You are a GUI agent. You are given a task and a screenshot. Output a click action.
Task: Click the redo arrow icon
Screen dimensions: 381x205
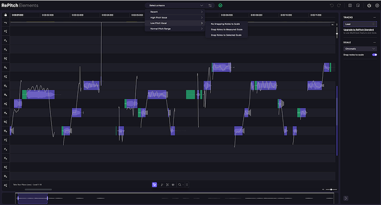pos(339,5)
